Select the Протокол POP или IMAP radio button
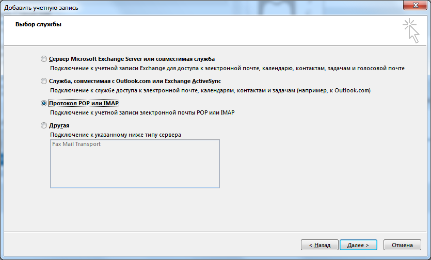 coord(43,103)
